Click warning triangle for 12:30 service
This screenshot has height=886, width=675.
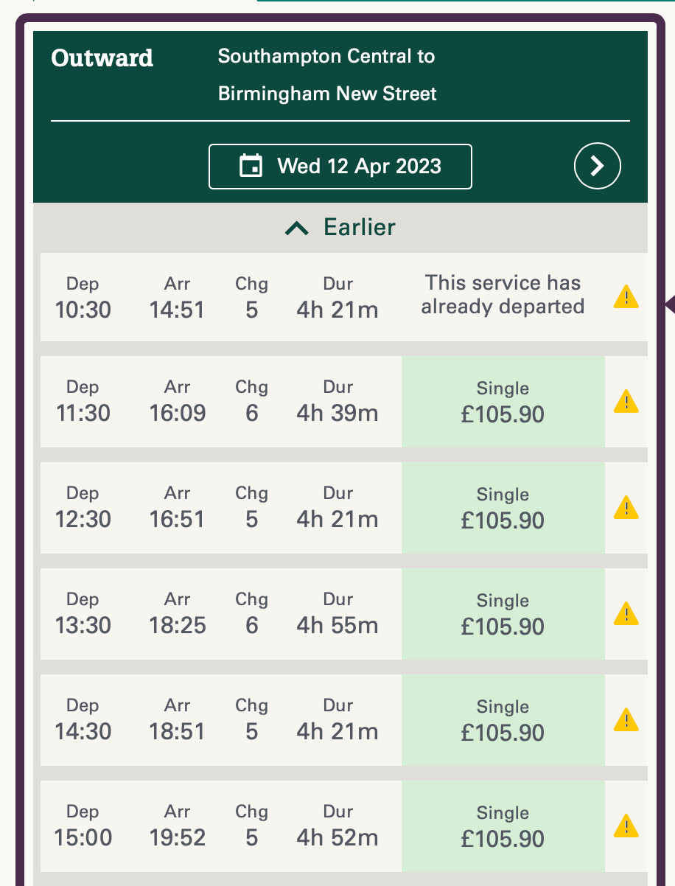tap(626, 508)
